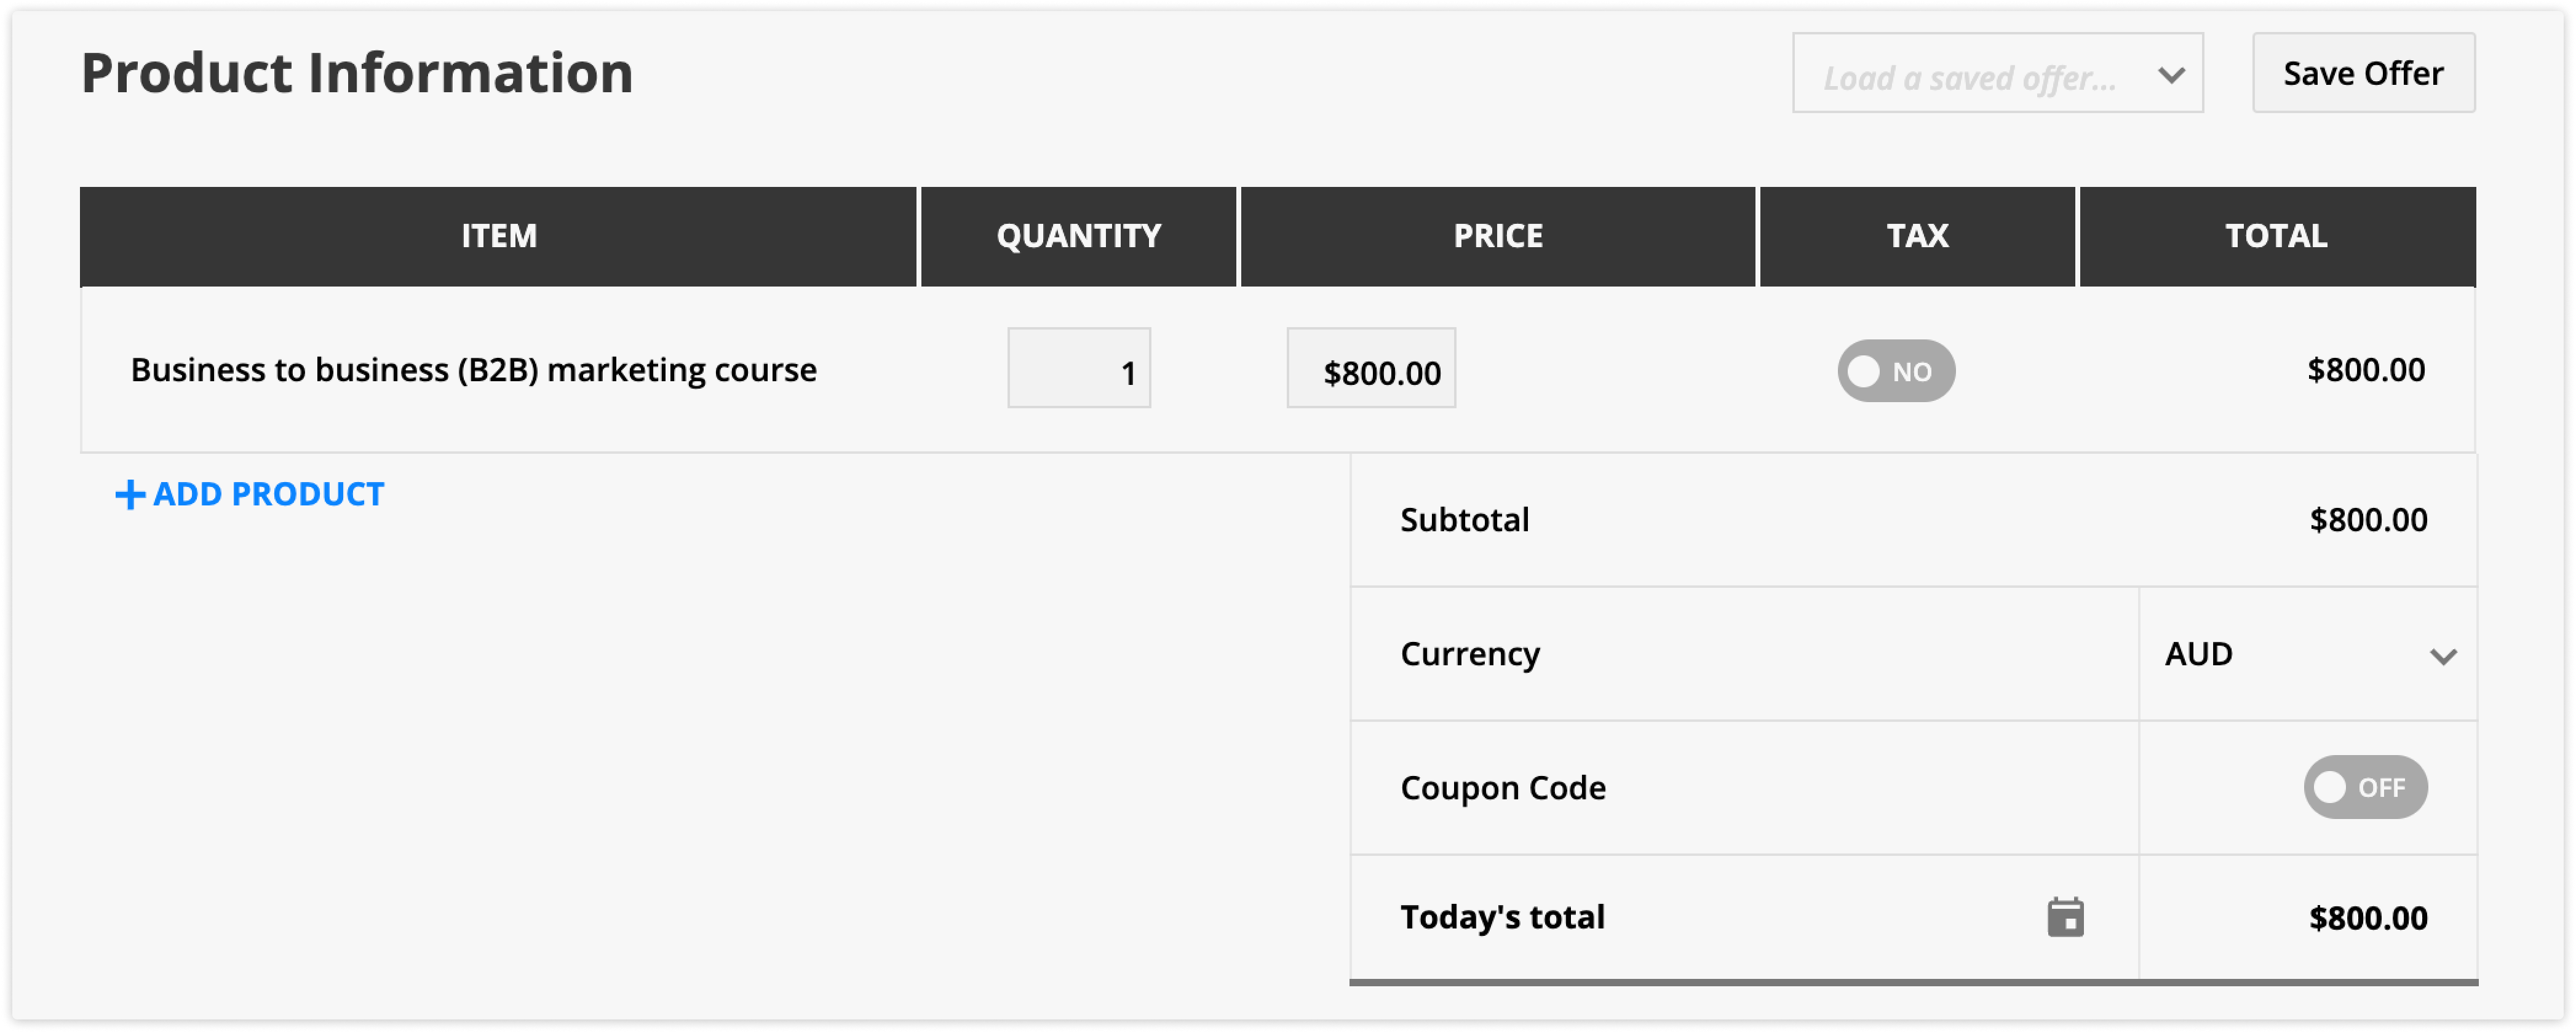Screen dimensions: 2576x1033
Task: Click the chevron arrow in Load a saved offer
Action: (x=2171, y=75)
